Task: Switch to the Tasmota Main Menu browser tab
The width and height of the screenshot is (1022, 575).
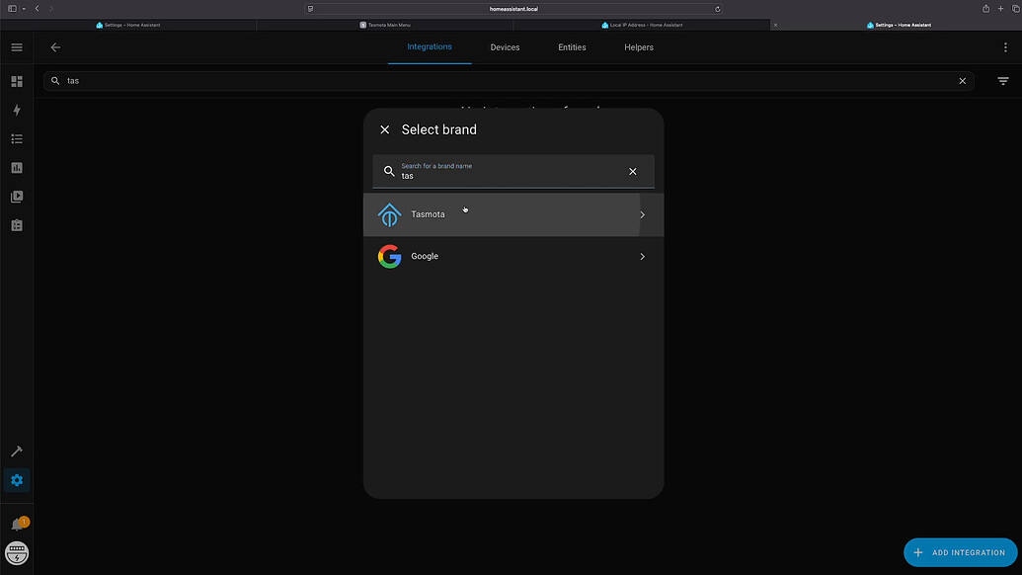Action: (x=385, y=24)
